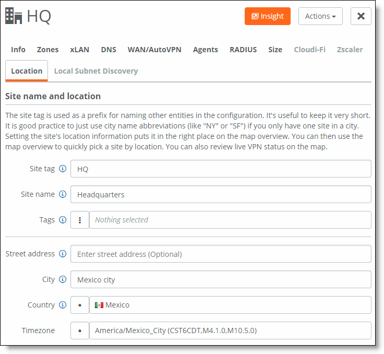Image resolution: width=384 pixels, height=354 pixels.
Task: Show info for Street address field
Action: (x=63, y=254)
